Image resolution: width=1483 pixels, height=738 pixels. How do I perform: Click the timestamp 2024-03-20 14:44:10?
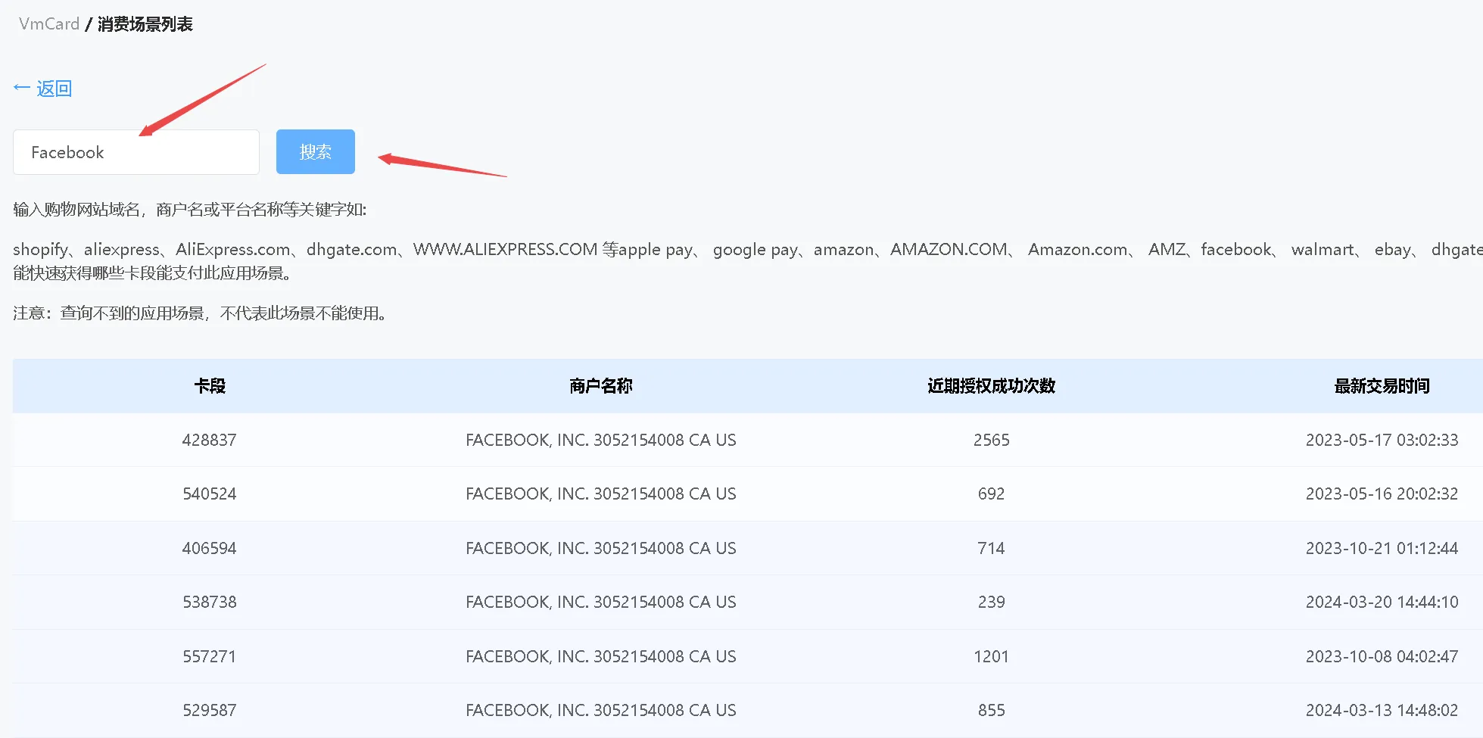(1382, 603)
